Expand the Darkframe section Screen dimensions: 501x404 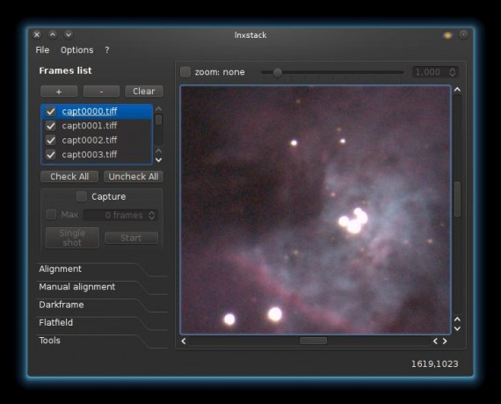pyautogui.click(x=62, y=305)
